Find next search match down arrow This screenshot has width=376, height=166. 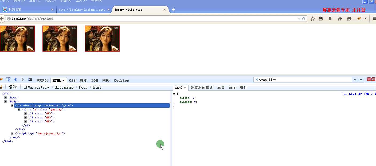[361, 80]
